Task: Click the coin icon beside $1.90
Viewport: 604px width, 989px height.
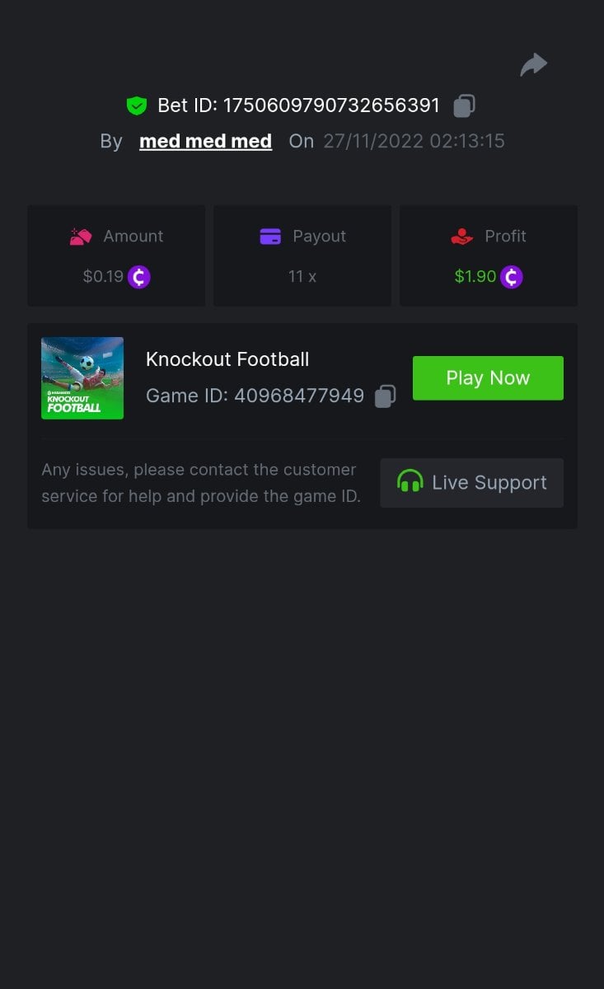Action: coord(512,277)
